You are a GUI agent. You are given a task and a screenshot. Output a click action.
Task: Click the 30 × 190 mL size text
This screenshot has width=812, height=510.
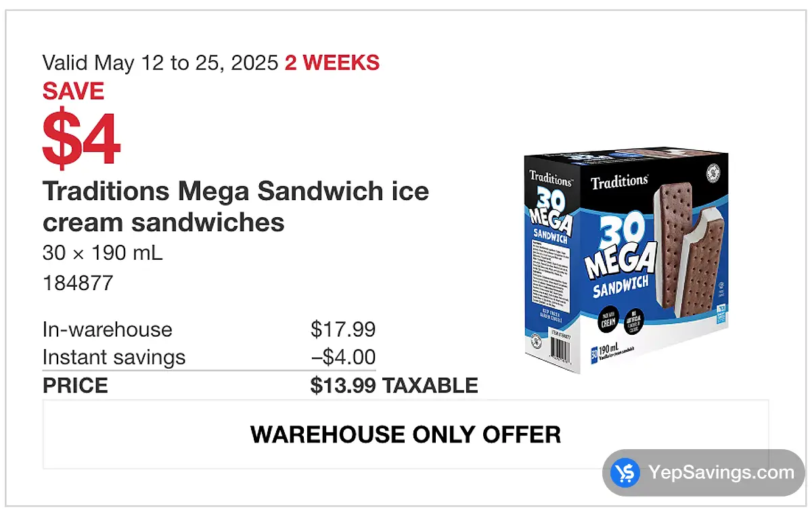pos(103,254)
